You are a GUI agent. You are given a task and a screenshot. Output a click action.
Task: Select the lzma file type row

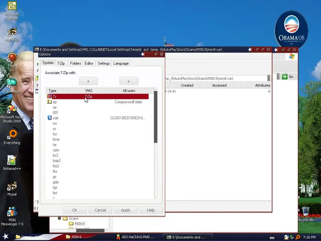(97, 139)
